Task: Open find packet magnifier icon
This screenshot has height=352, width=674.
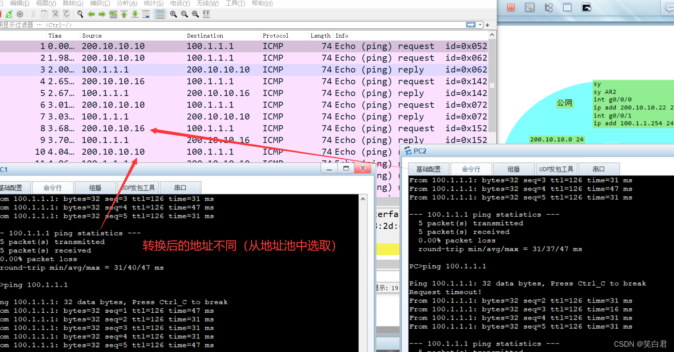Action: (80, 14)
